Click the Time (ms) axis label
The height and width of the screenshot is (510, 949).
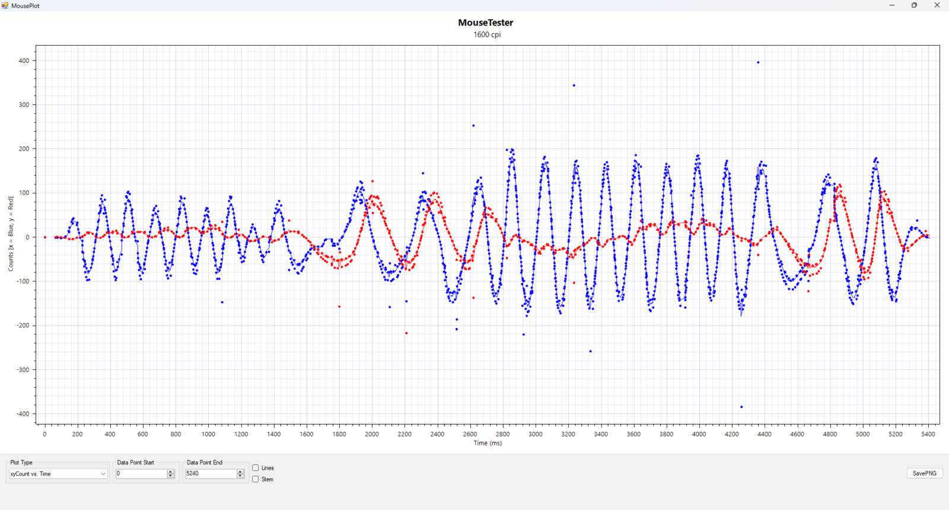(487, 443)
